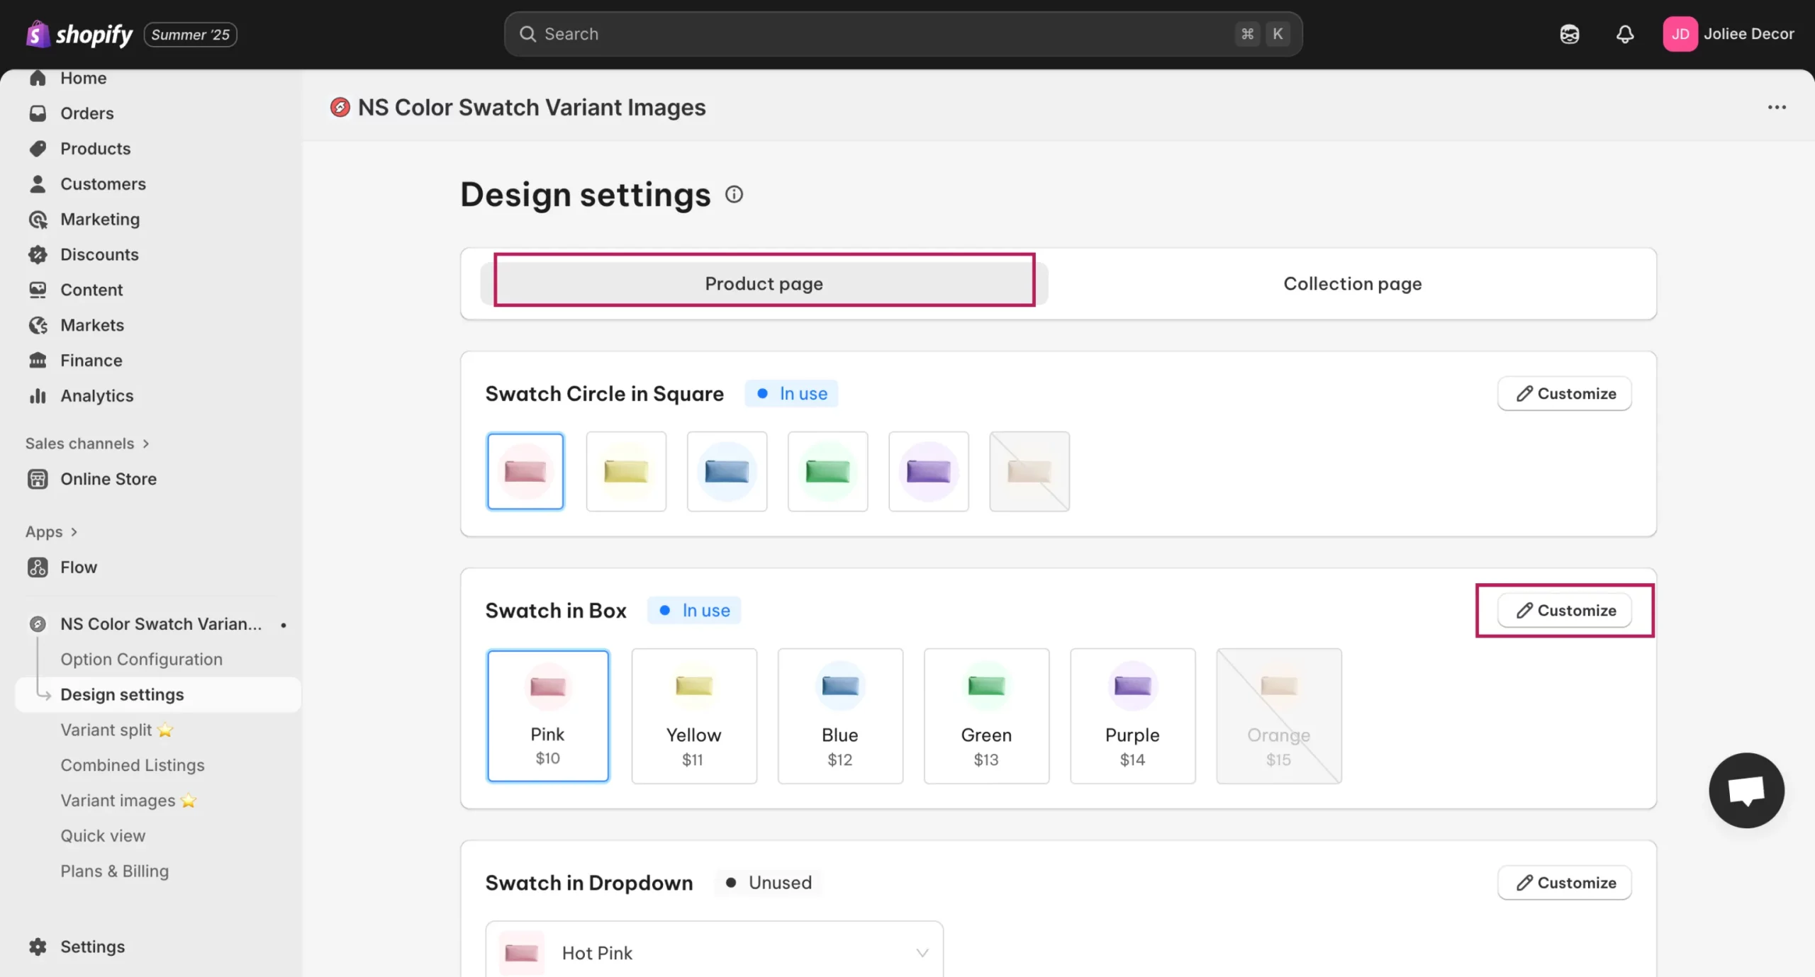Click the Orders inbox icon

click(x=38, y=113)
